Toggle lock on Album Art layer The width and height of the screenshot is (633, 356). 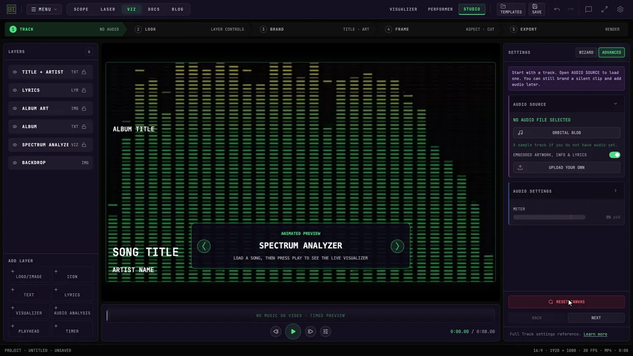[84, 108]
